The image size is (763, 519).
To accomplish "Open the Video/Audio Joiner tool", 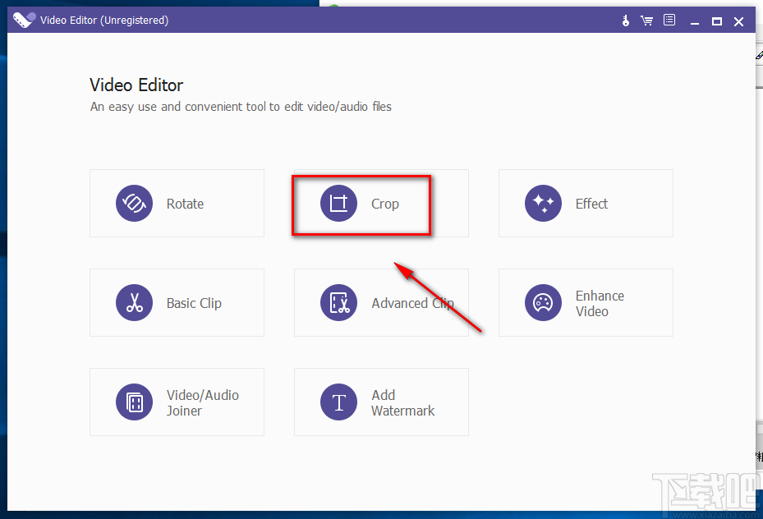I will tap(177, 402).
